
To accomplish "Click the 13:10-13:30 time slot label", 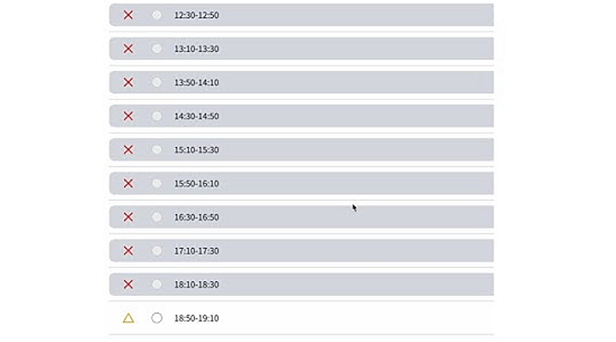I will [x=197, y=49].
